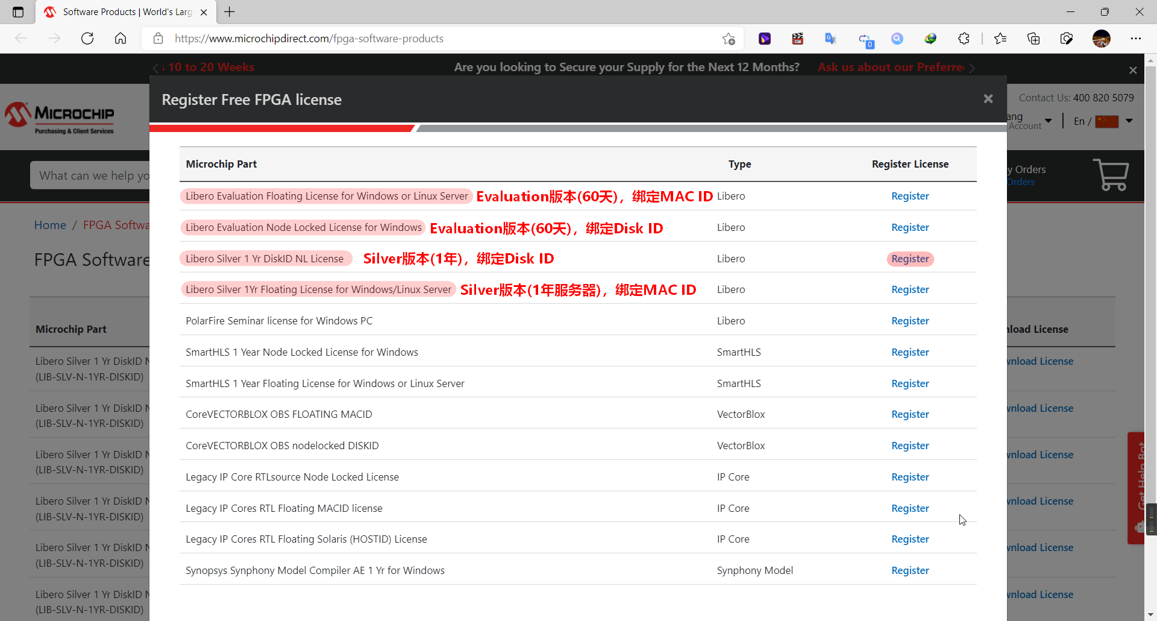View site information lock icon
Image resolution: width=1157 pixels, height=621 pixels.
point(158,39)
